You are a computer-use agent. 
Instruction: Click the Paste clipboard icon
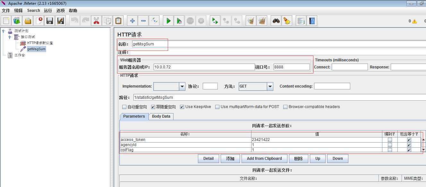[118, 21]
